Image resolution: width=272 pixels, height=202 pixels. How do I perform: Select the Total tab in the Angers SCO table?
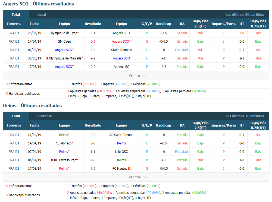(16, 15)
